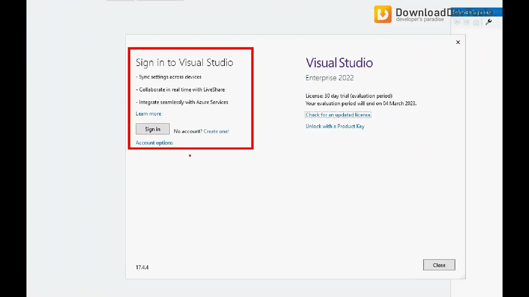
Task: Click Solution Explorer home icon
Action: point(476,22)
